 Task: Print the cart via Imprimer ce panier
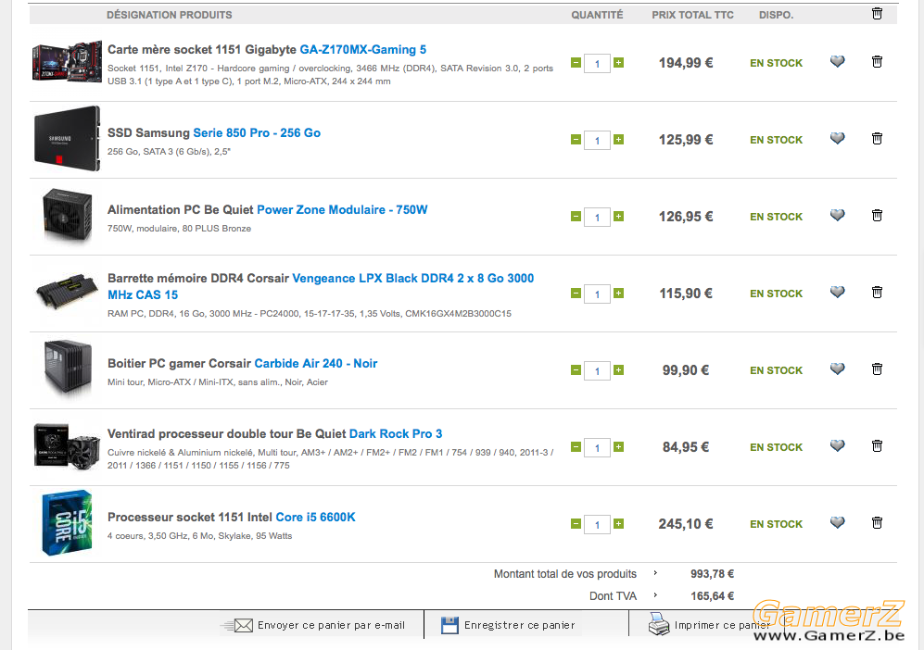[x=710, y=624]
